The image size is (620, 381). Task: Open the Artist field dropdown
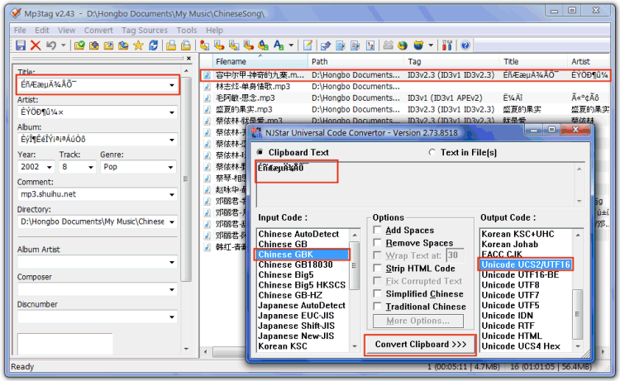point(172,112)
